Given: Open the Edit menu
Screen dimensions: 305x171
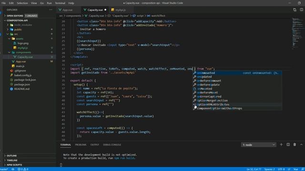Looking at the screenshot, I should (x=11, y=3).
